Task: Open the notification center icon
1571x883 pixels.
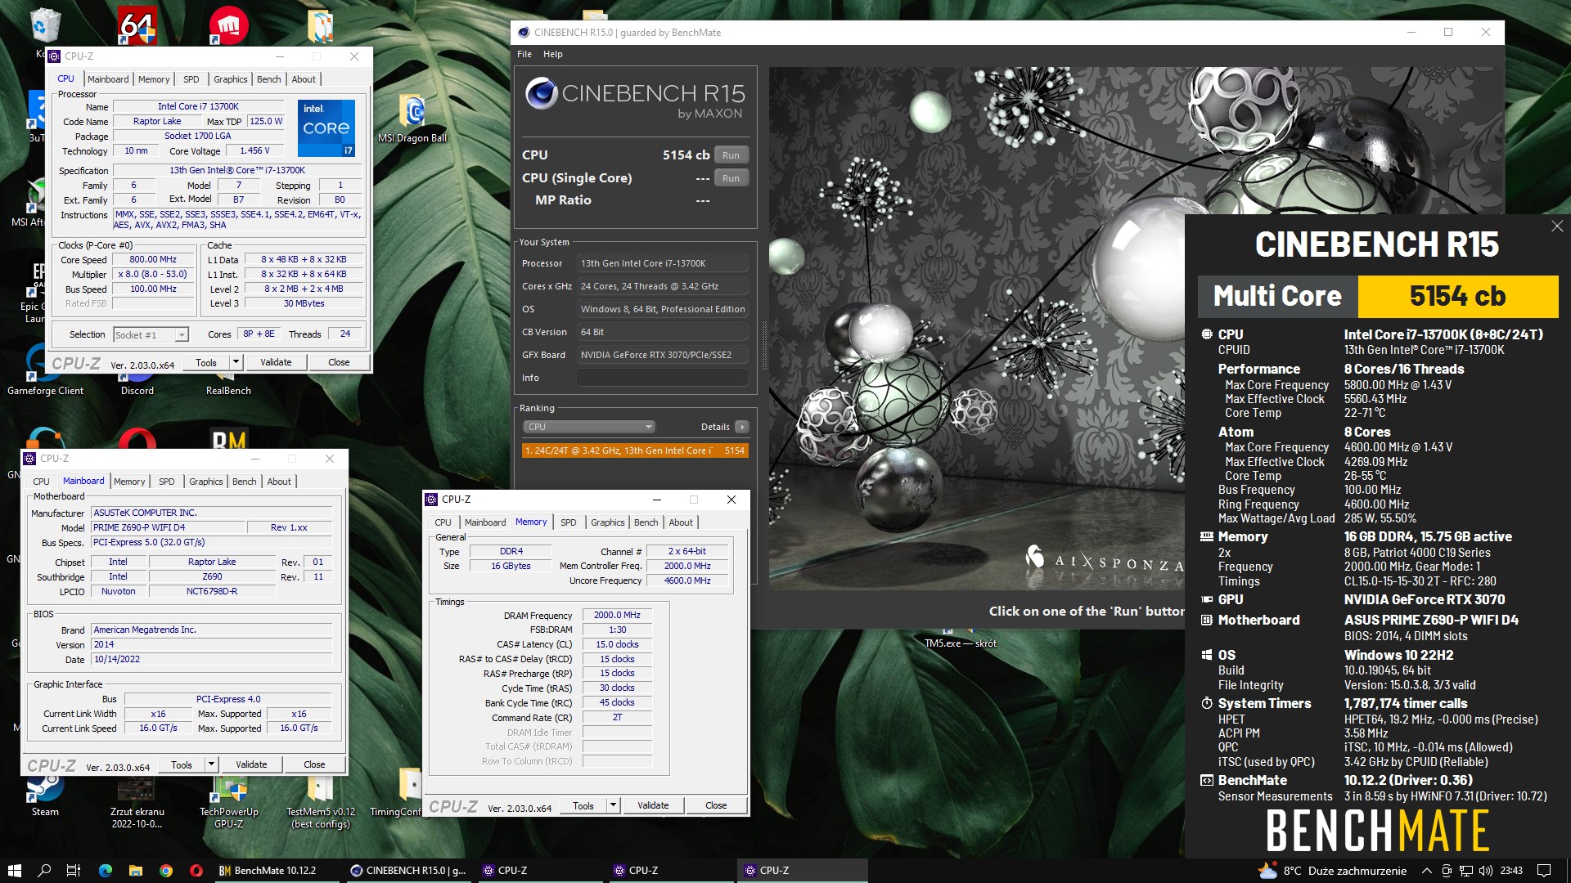Action: tap(1544, 871)
